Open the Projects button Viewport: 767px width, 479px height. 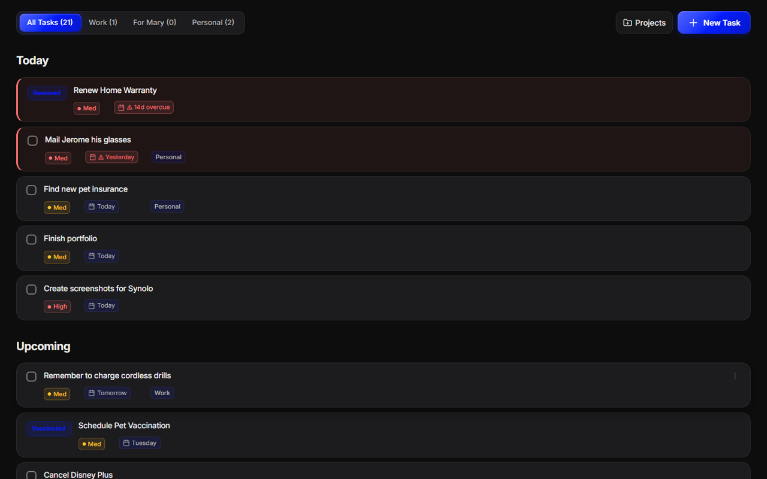point(644,23)
